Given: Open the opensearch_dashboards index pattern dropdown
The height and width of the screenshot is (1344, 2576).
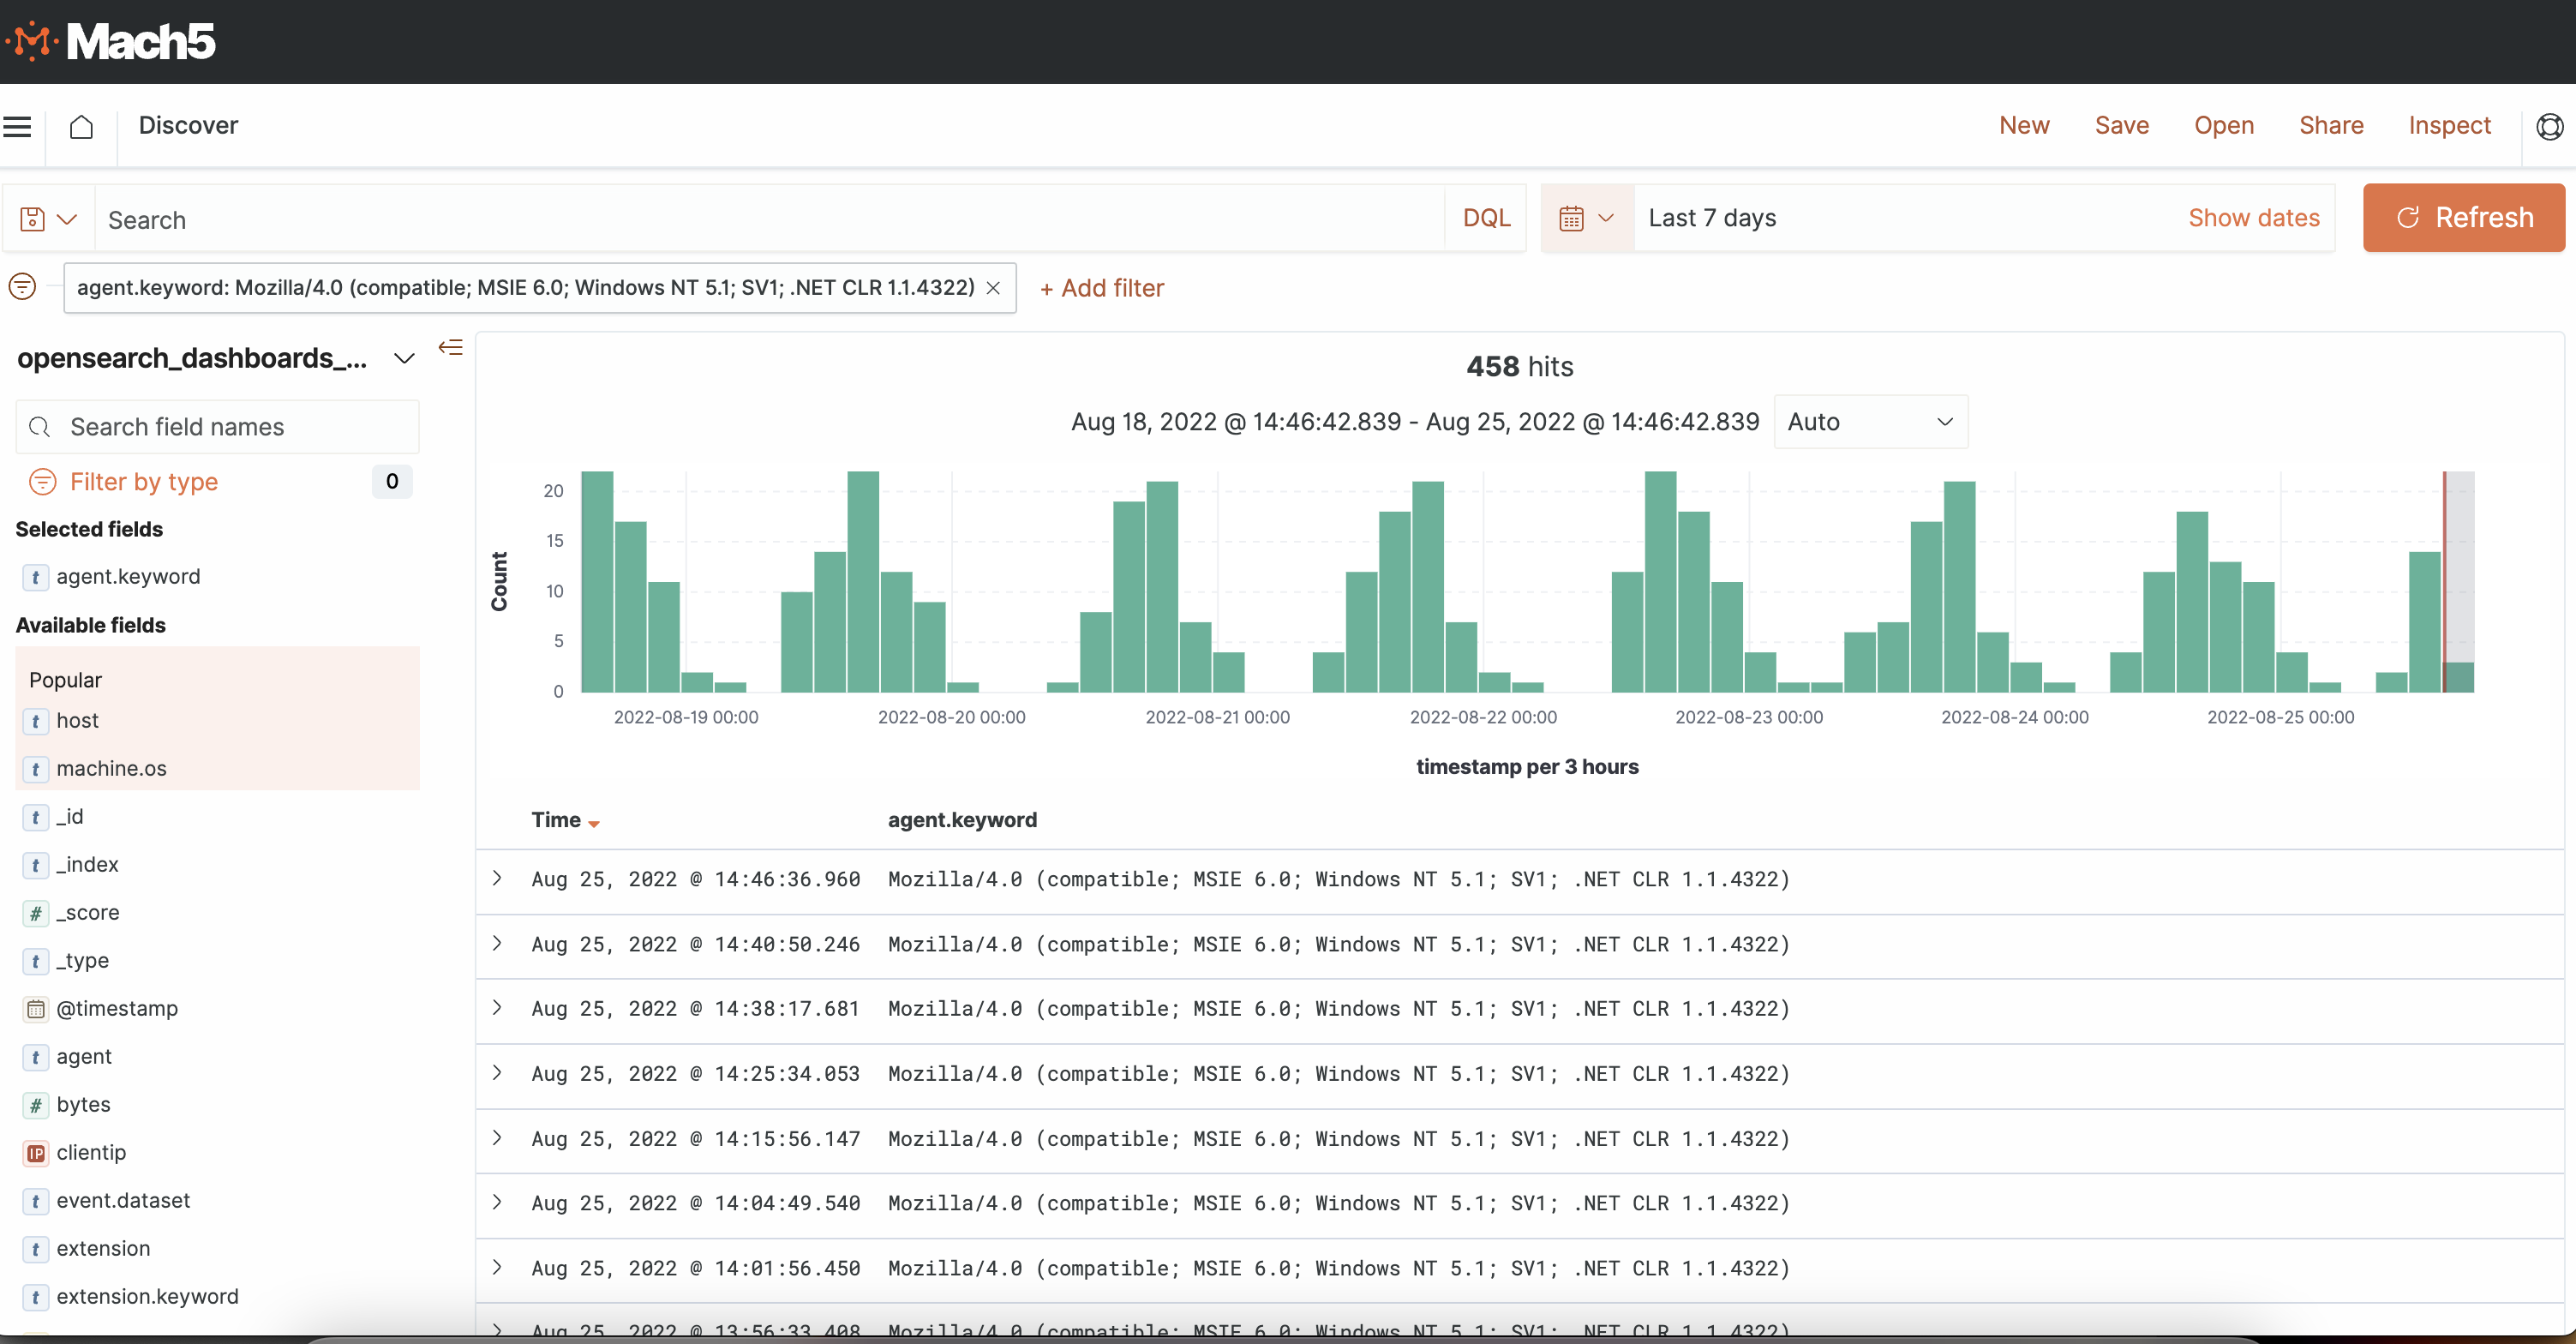Looking at the screenshot, I should click(x=404, y=359).
